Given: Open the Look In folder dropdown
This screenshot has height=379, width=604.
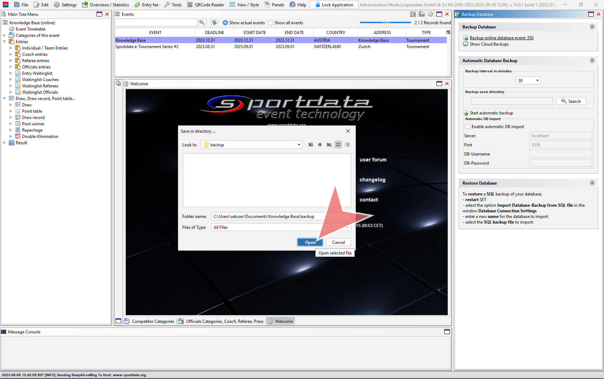Looking at the screenshot, I should (x=299, y=145).
